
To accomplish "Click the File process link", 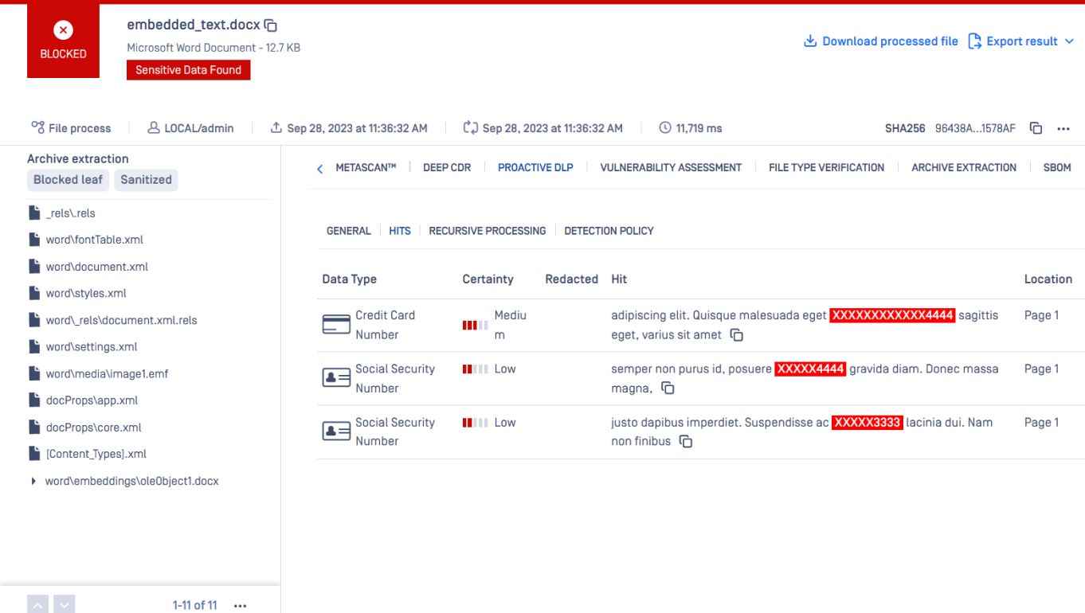I will pyautogui.click(x=71, y=128).
